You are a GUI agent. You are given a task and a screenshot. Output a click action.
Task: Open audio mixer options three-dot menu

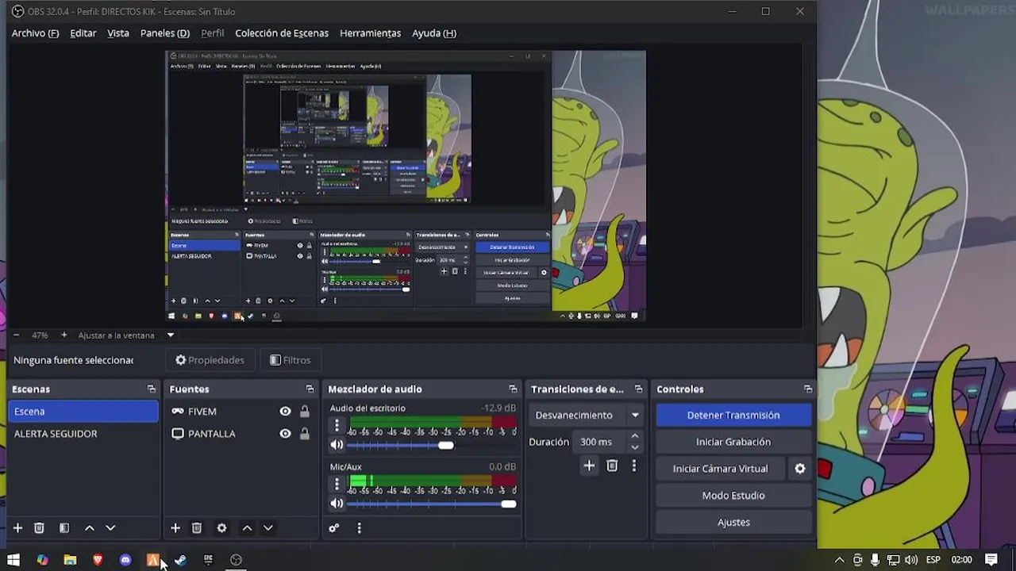(359, 528)
